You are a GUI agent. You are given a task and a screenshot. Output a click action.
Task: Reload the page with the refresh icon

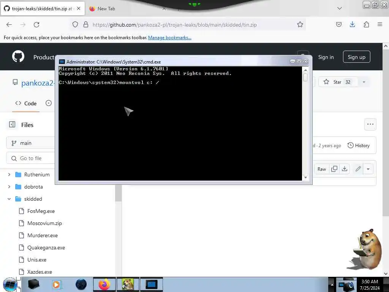(x=36, y=25)
